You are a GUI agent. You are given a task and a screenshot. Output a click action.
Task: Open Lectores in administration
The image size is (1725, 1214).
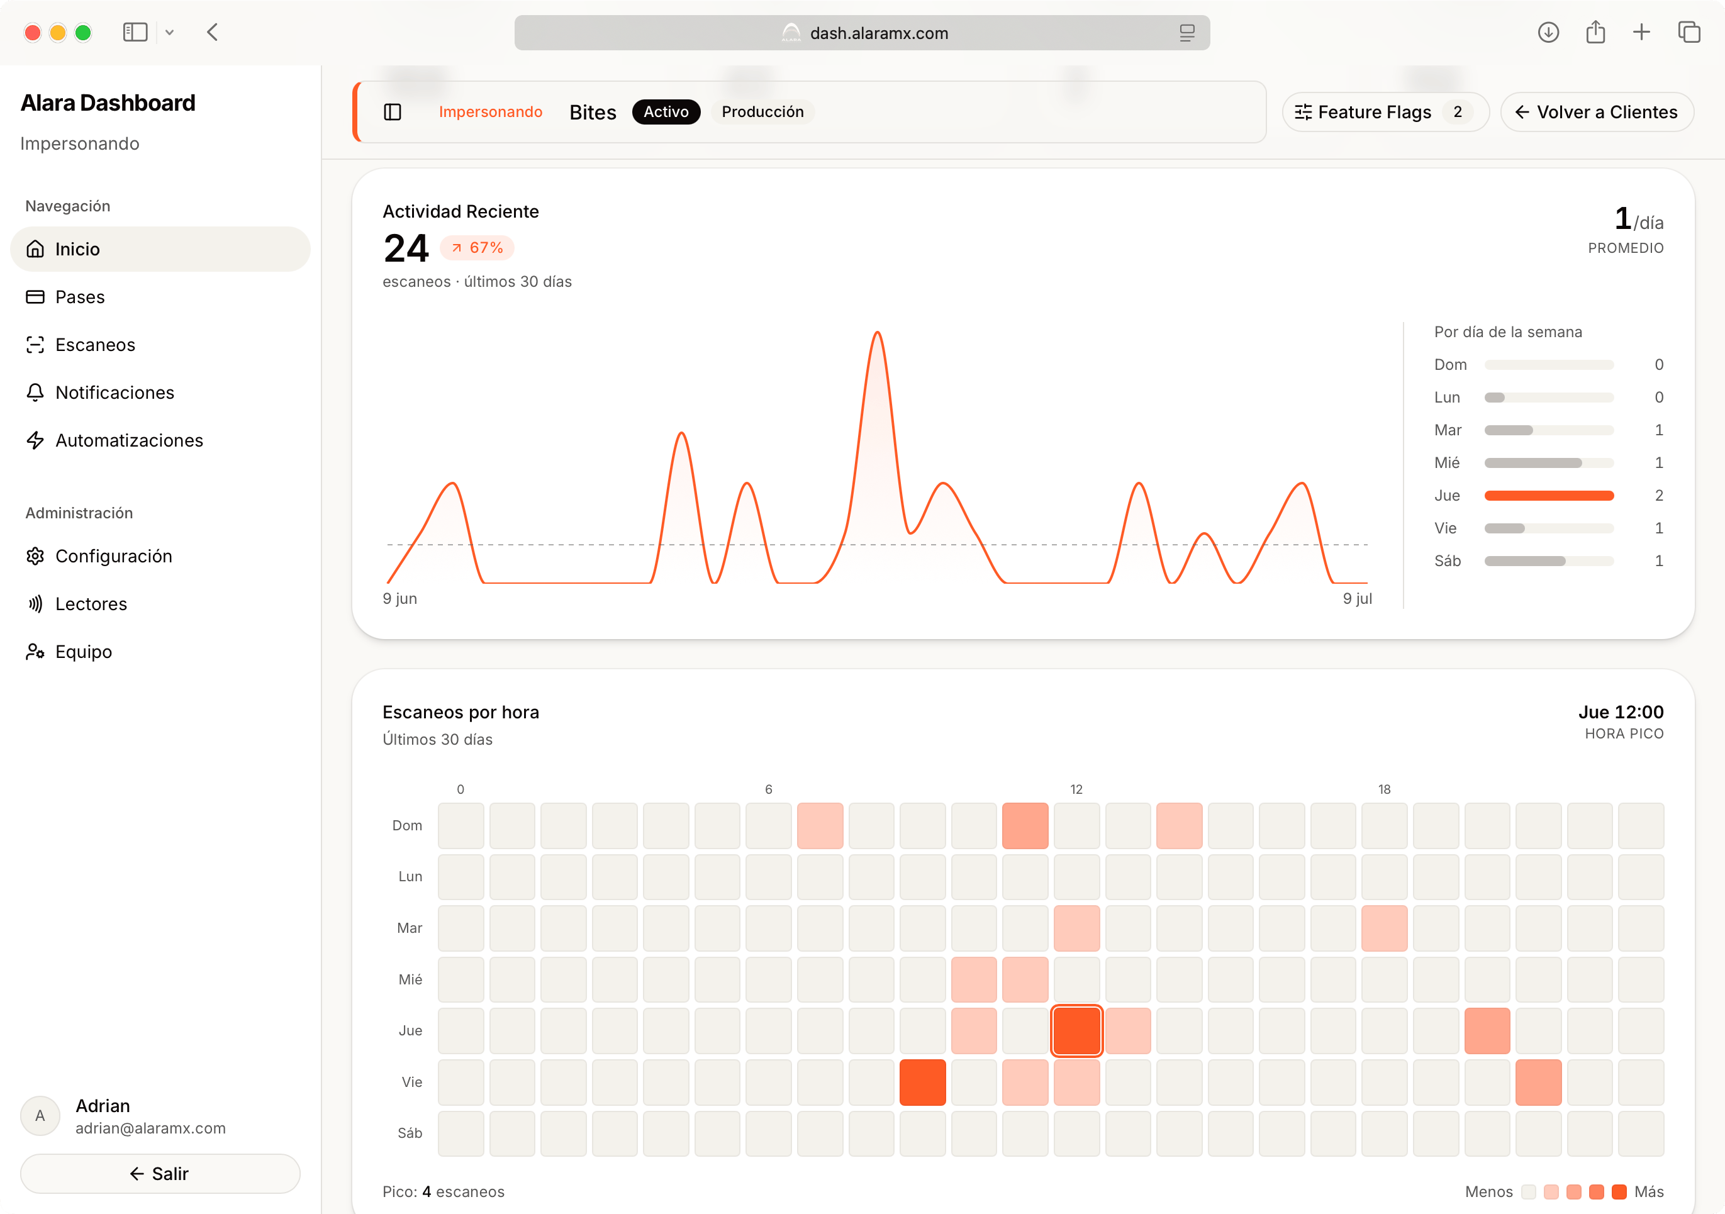click(160, 604)
